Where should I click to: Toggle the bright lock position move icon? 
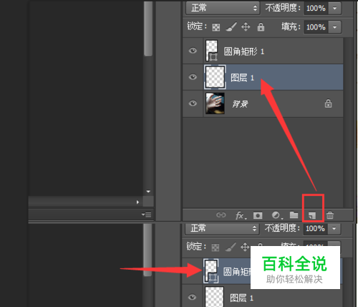pyautogui.click(x=246, y=27)
